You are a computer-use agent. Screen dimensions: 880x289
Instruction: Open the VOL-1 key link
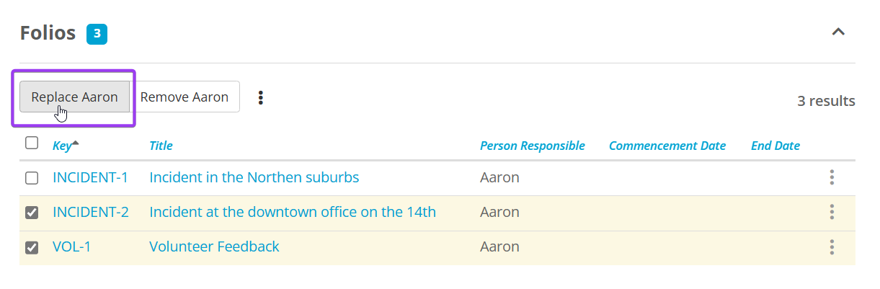[72, 246]
